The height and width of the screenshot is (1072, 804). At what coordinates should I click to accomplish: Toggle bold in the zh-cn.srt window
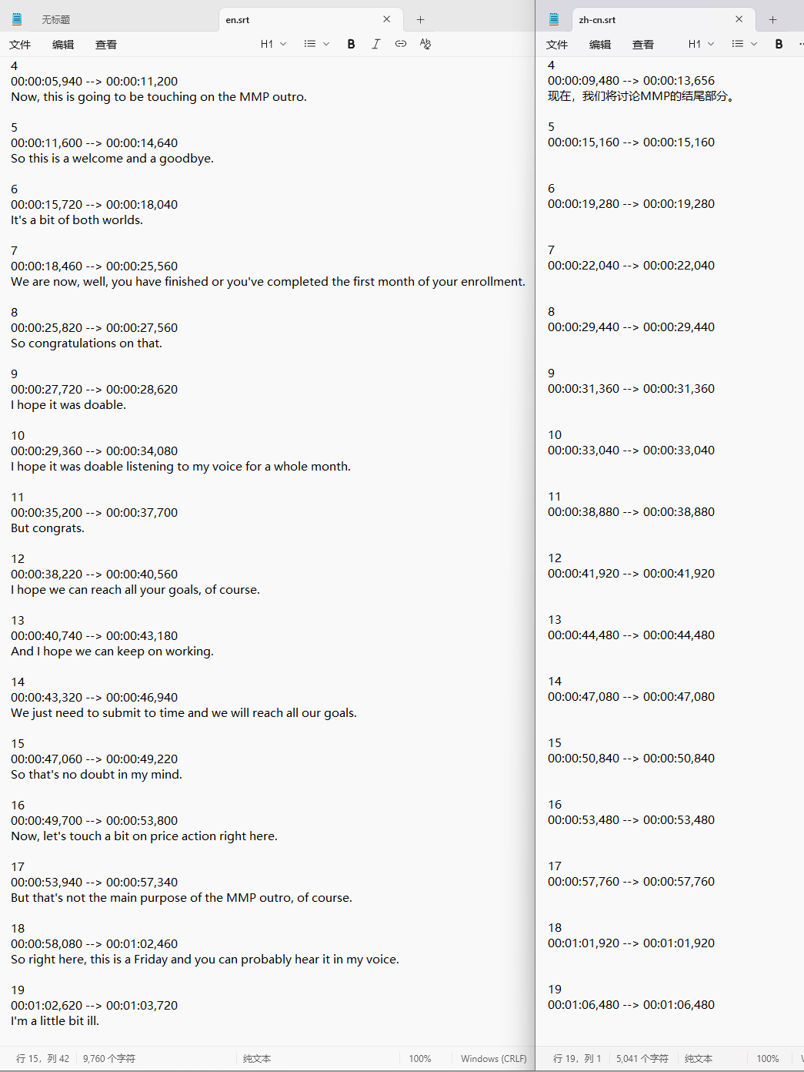tap(779, 44)
